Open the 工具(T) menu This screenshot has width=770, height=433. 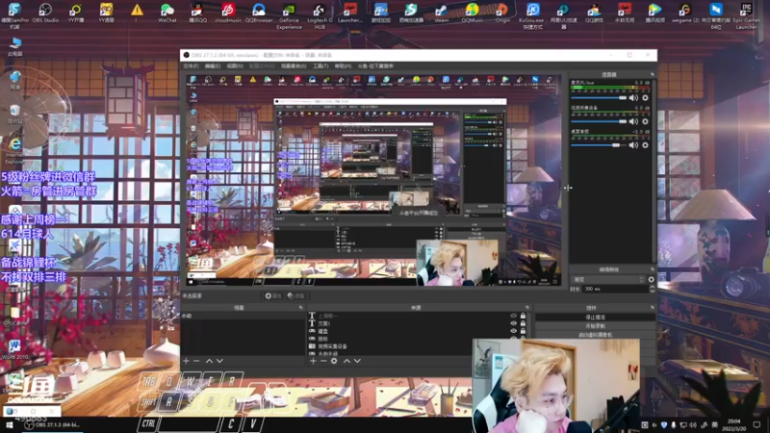(x=321, y=65)
